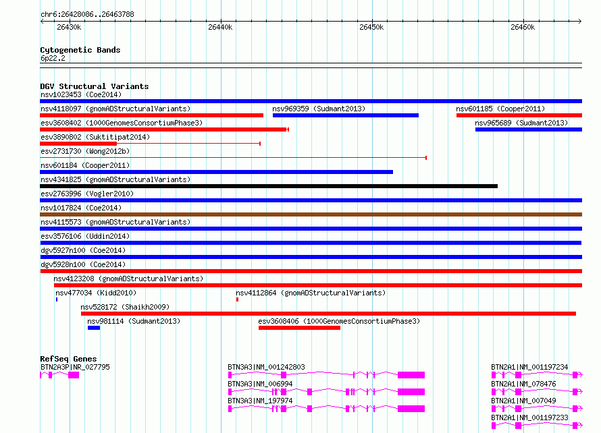The height and width of the screenshot is (433, 601).
Task: Click the esv3890802 thick red segment
Action: point(78,144)
